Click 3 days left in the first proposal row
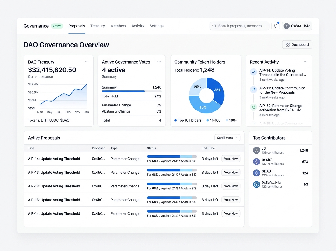 [210, 159]
